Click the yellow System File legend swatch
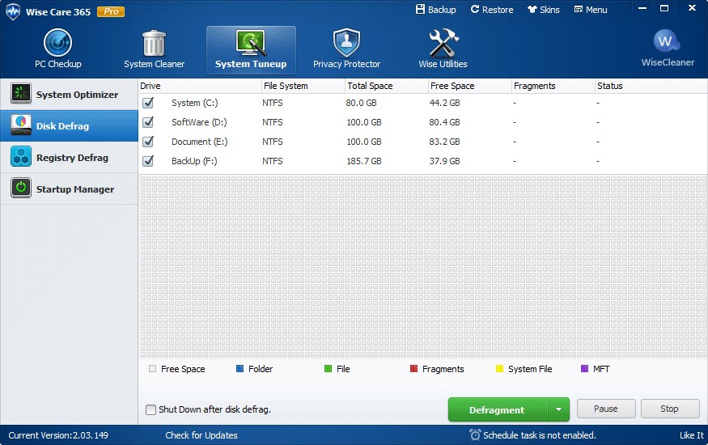Image resolution: width=708 pixels, height=445 pixels. (499, 369)
